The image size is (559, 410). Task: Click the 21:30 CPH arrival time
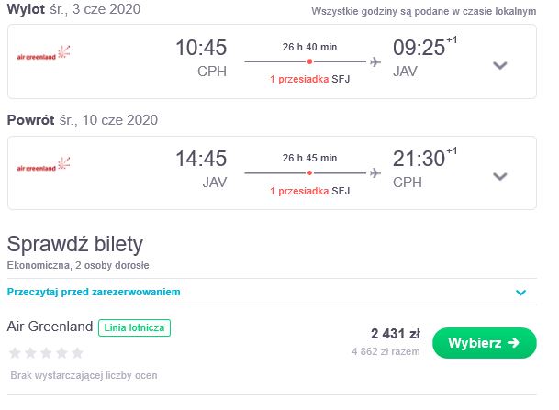point(419,159)
